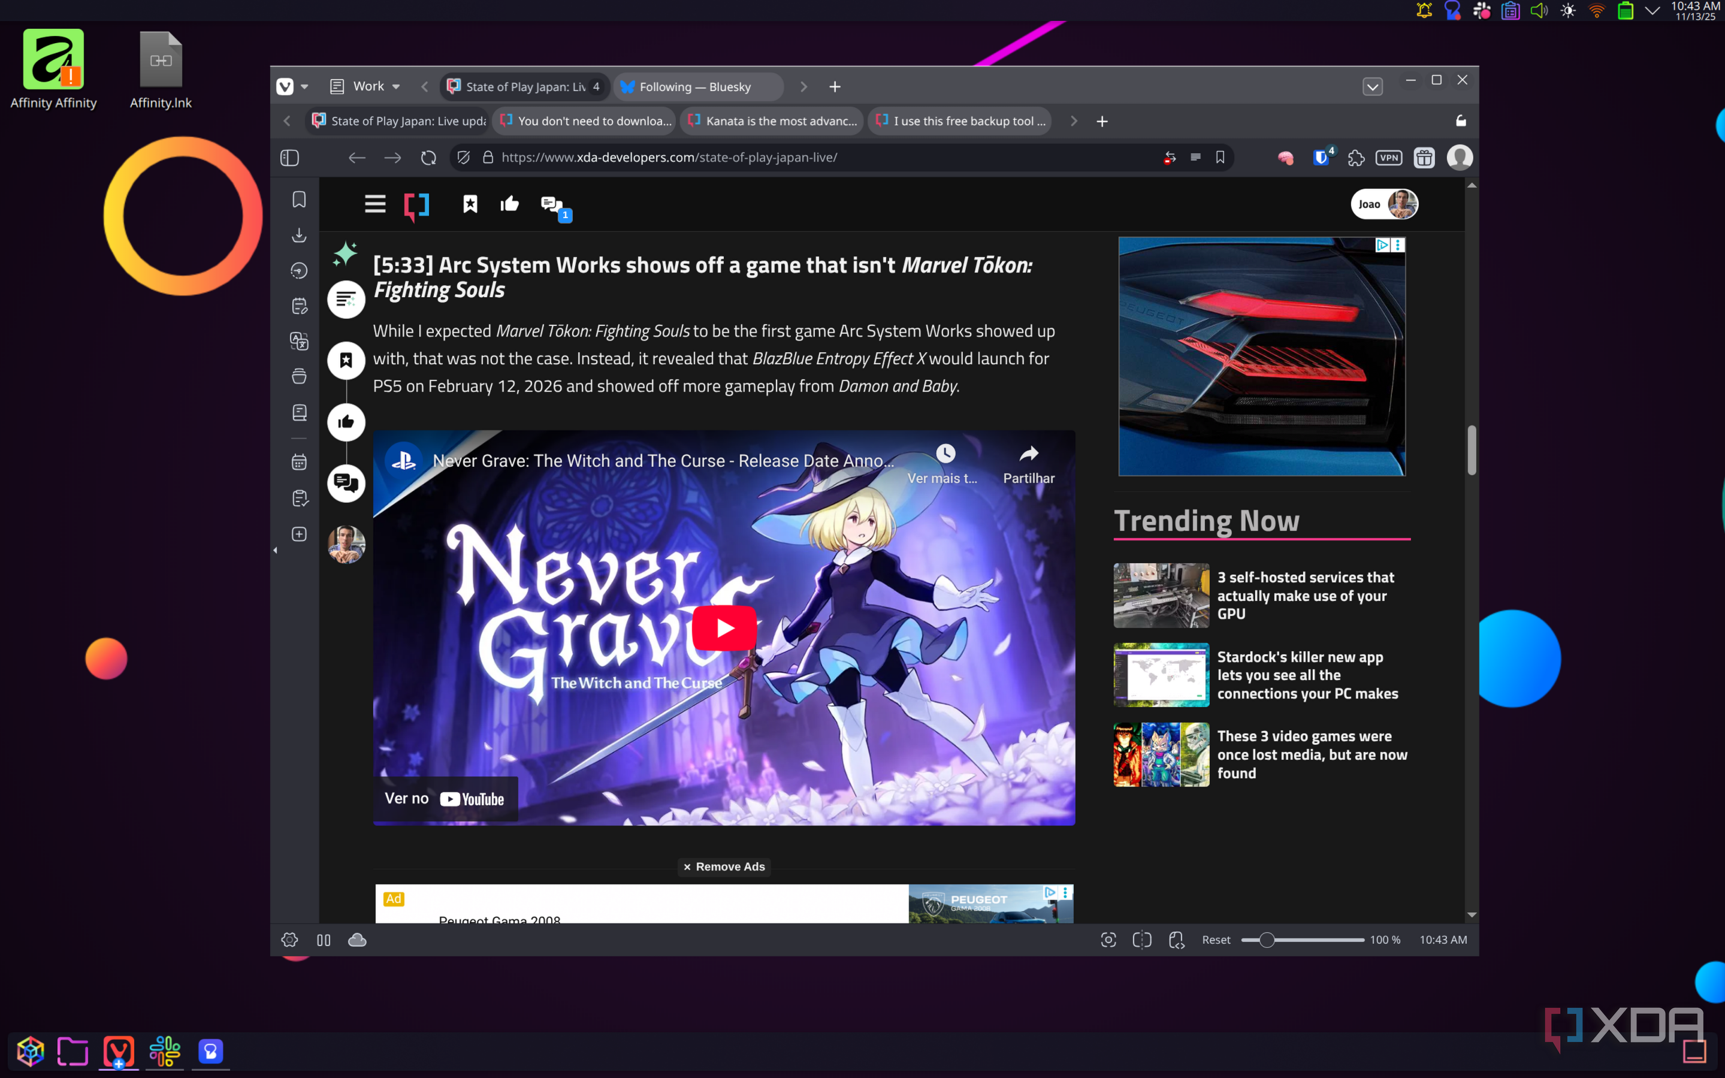Open XDA hamburger menu

point(375,204)
